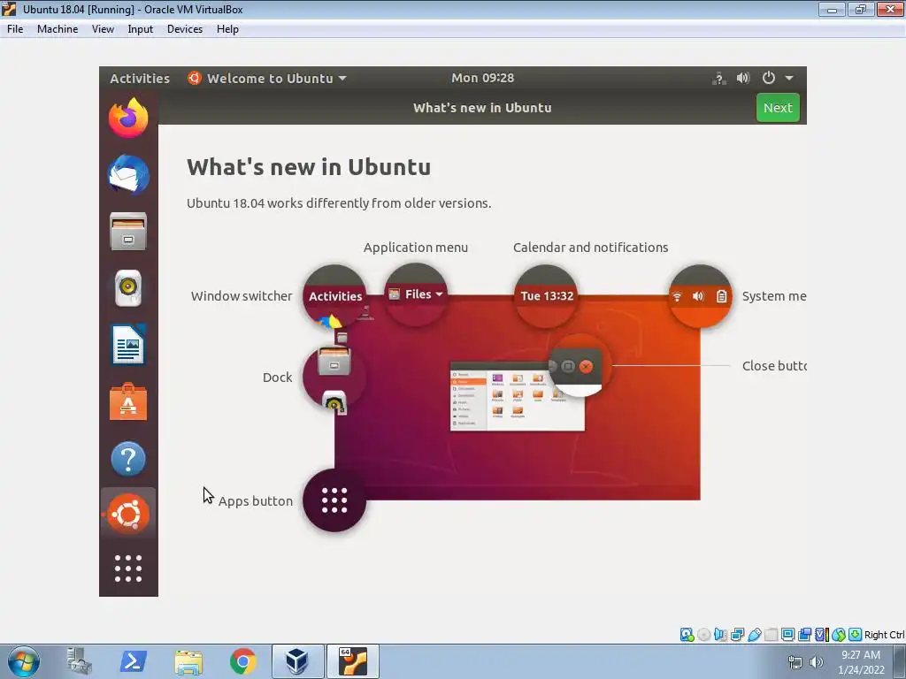Click the VirtualBox display status icon
906x679 pixels.
tap(787, 635)
